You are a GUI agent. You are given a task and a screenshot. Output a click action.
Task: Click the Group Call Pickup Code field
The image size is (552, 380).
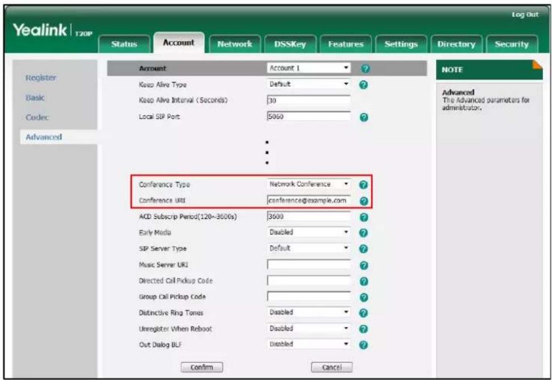[309, 297]
